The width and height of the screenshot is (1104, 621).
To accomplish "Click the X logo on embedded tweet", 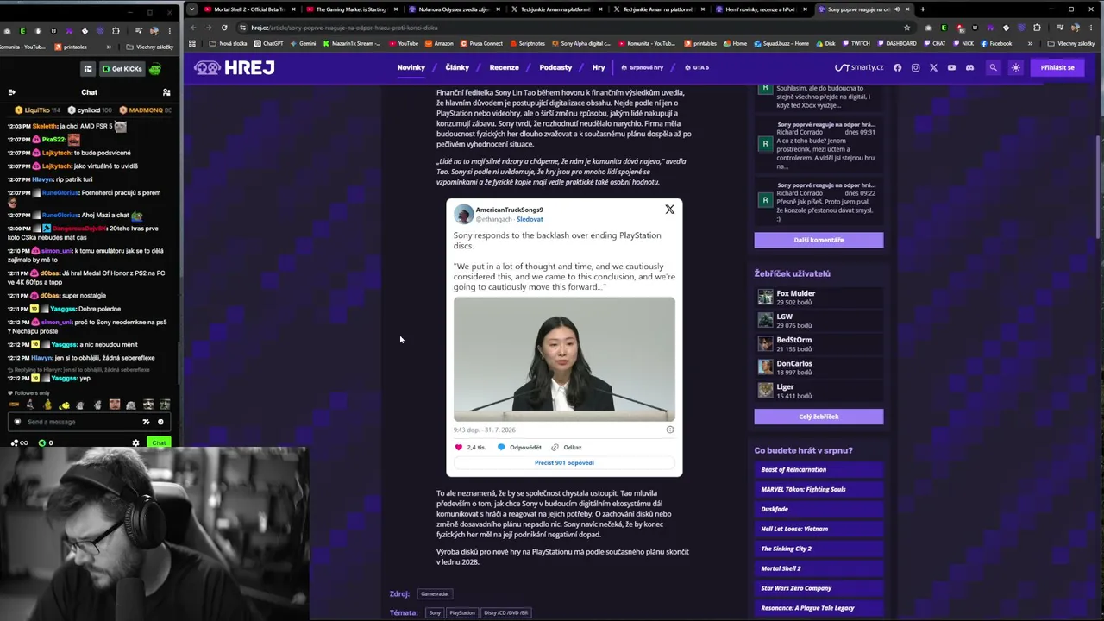I will tap(669, 210).
